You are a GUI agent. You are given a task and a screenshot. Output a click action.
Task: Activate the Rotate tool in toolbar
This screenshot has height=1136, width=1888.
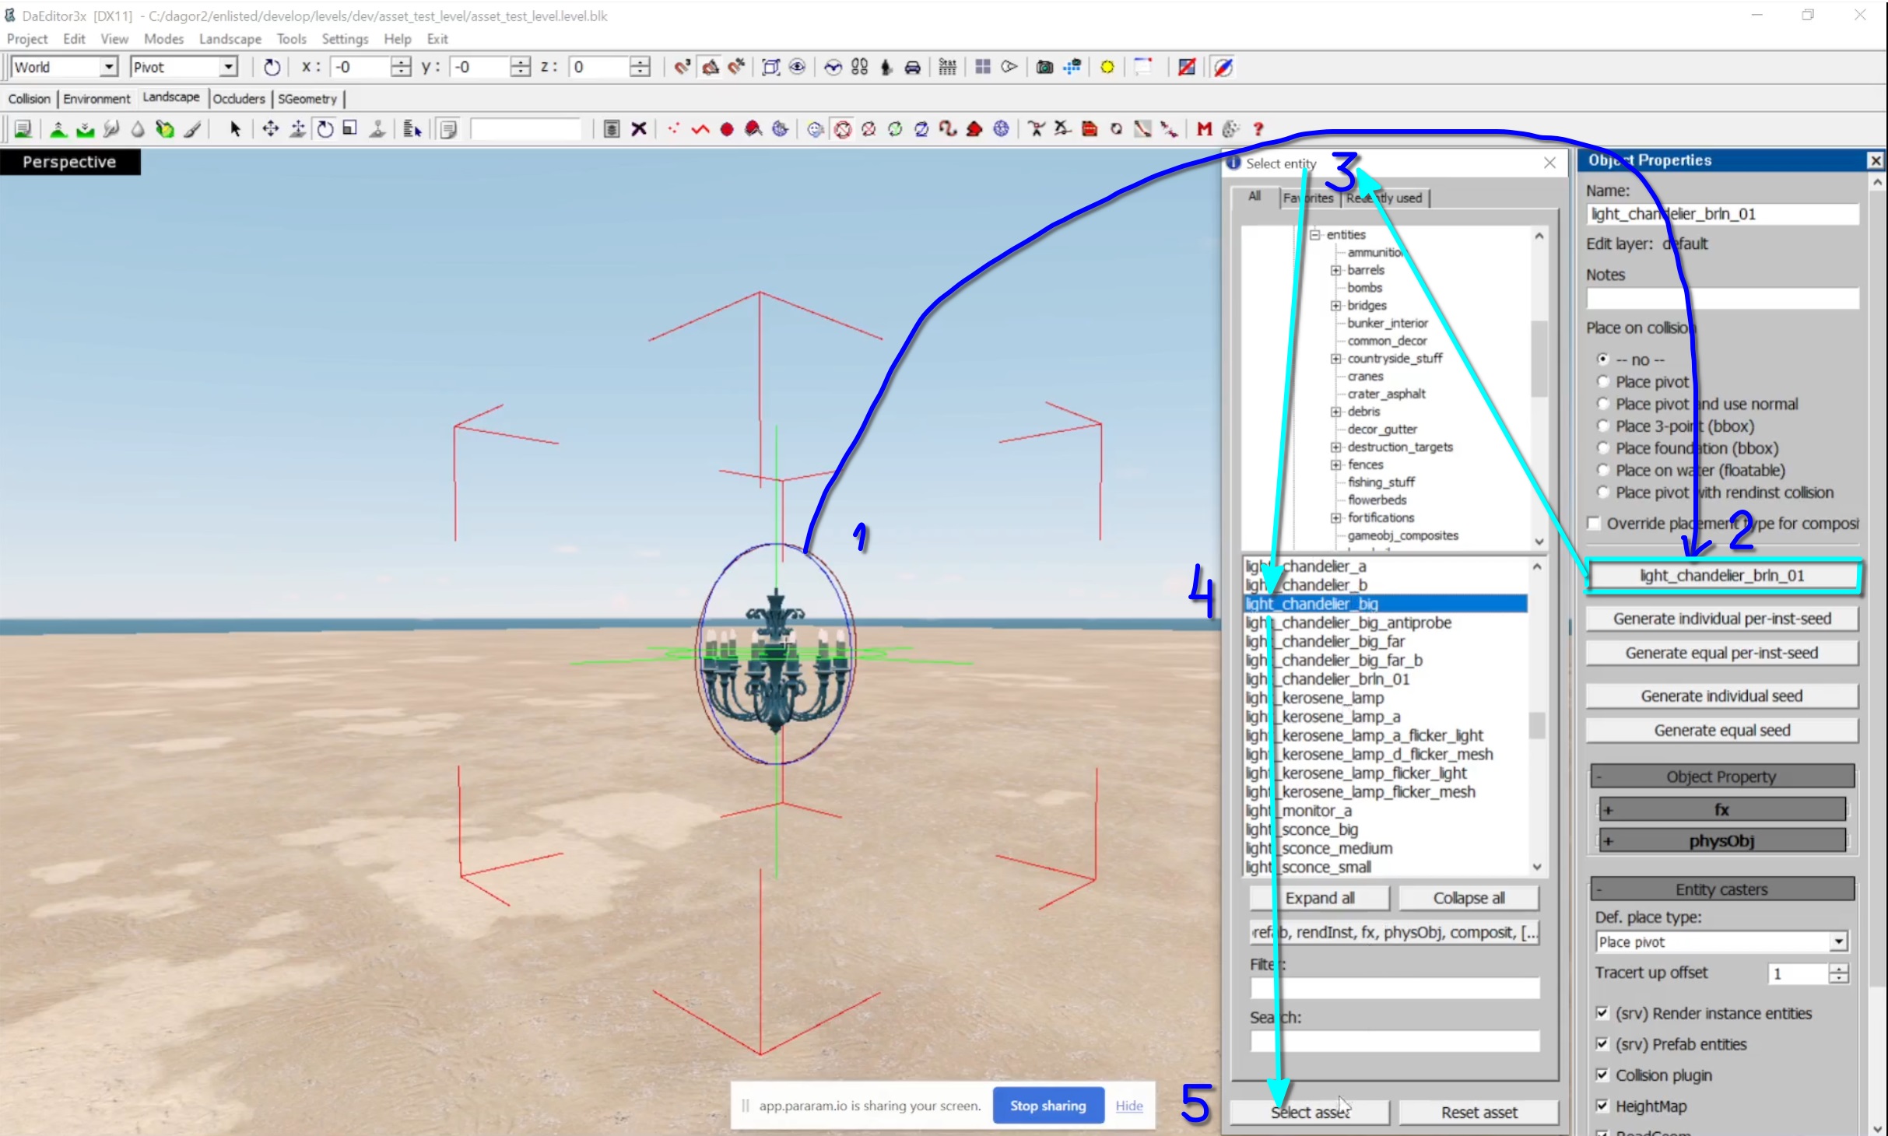325,128
